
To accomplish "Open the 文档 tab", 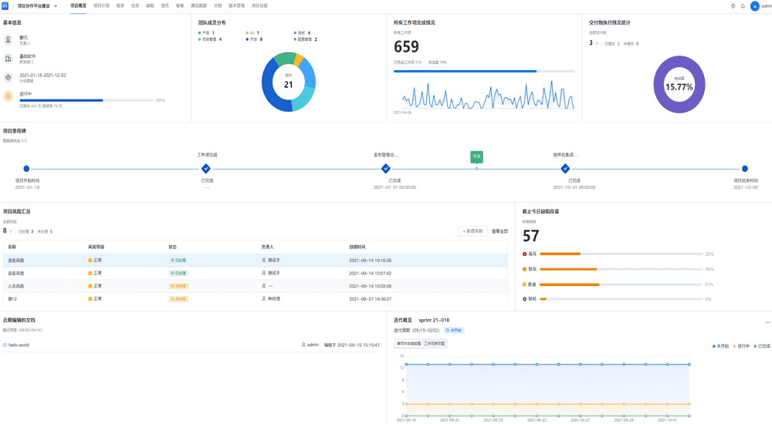I will 218,6.
